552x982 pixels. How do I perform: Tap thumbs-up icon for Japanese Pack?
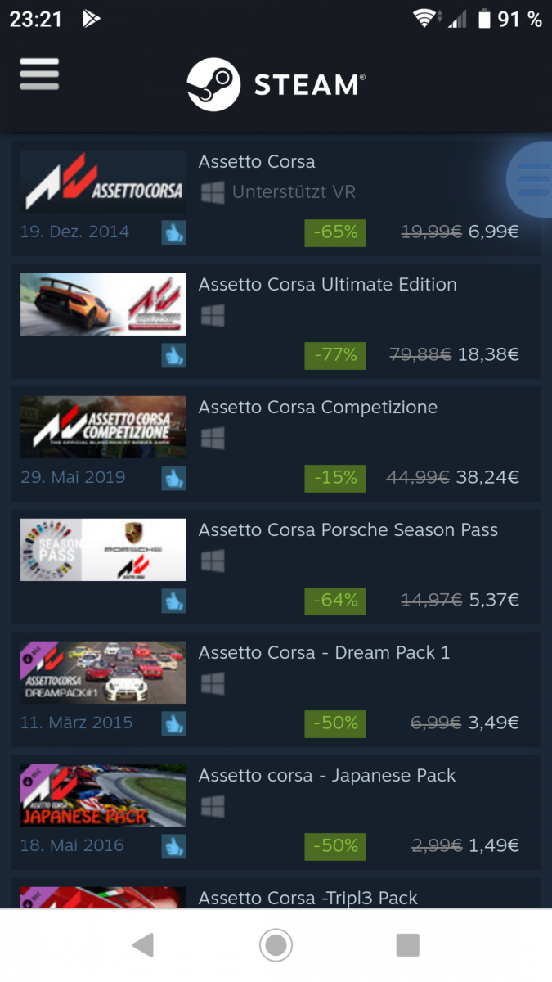coord(173,846)
